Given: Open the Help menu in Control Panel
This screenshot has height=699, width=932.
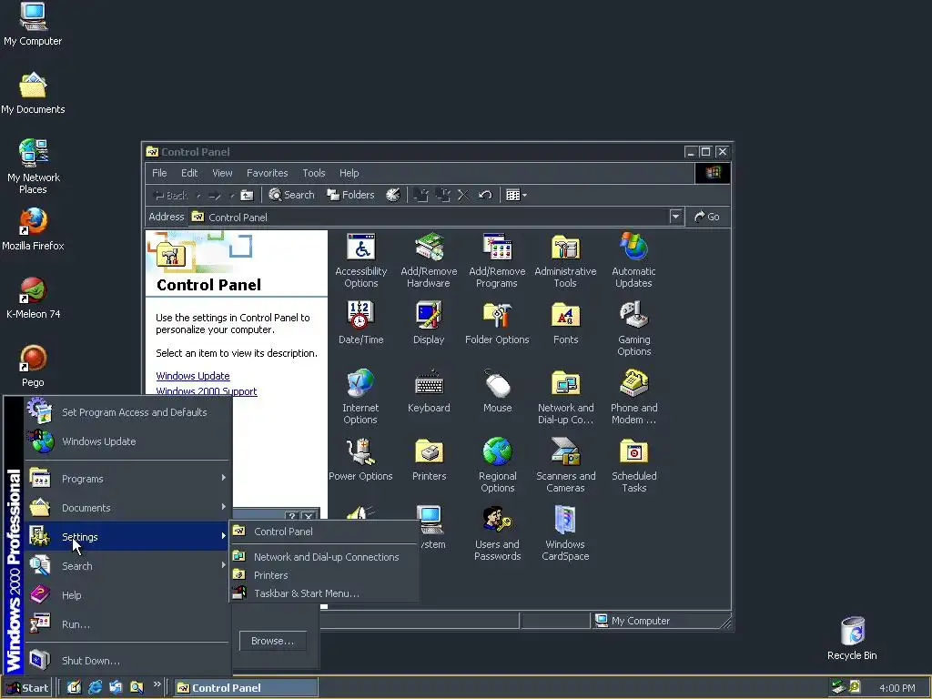Looking at the screenshot, I should click(349, 173).
